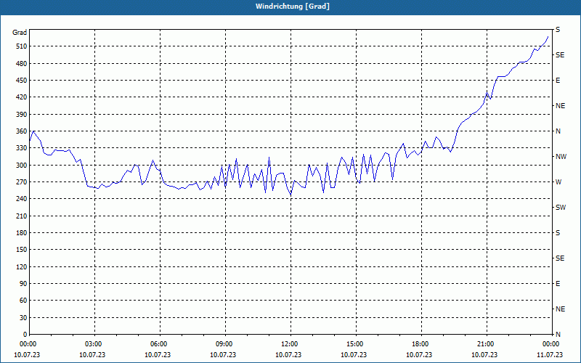Select the 180 degree axis label
The image size is (581, 363).
[x=22, y=232]
